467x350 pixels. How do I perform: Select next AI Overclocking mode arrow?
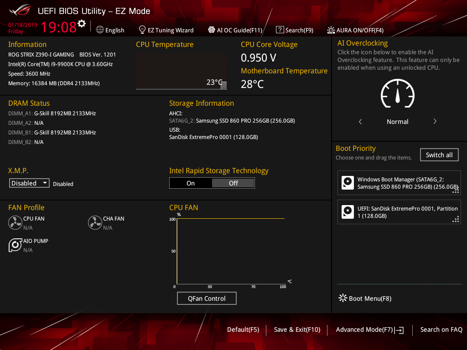tap(435, 121)
